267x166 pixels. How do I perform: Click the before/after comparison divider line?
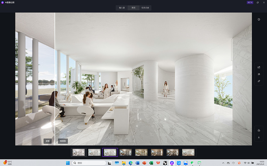55,77
